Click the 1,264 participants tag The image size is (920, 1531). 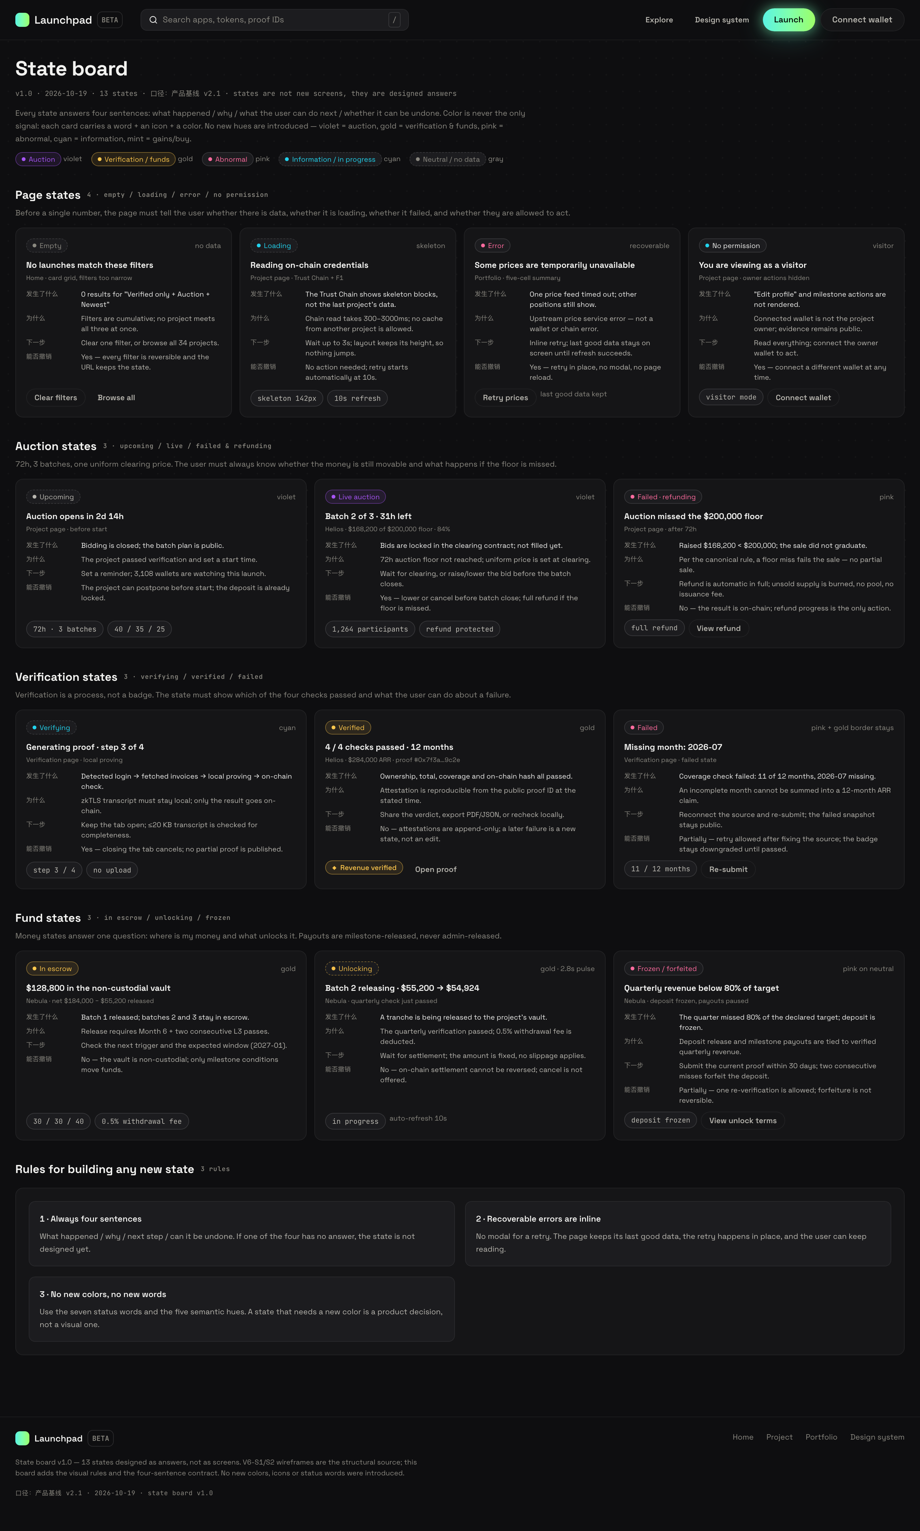pos(370,629)
